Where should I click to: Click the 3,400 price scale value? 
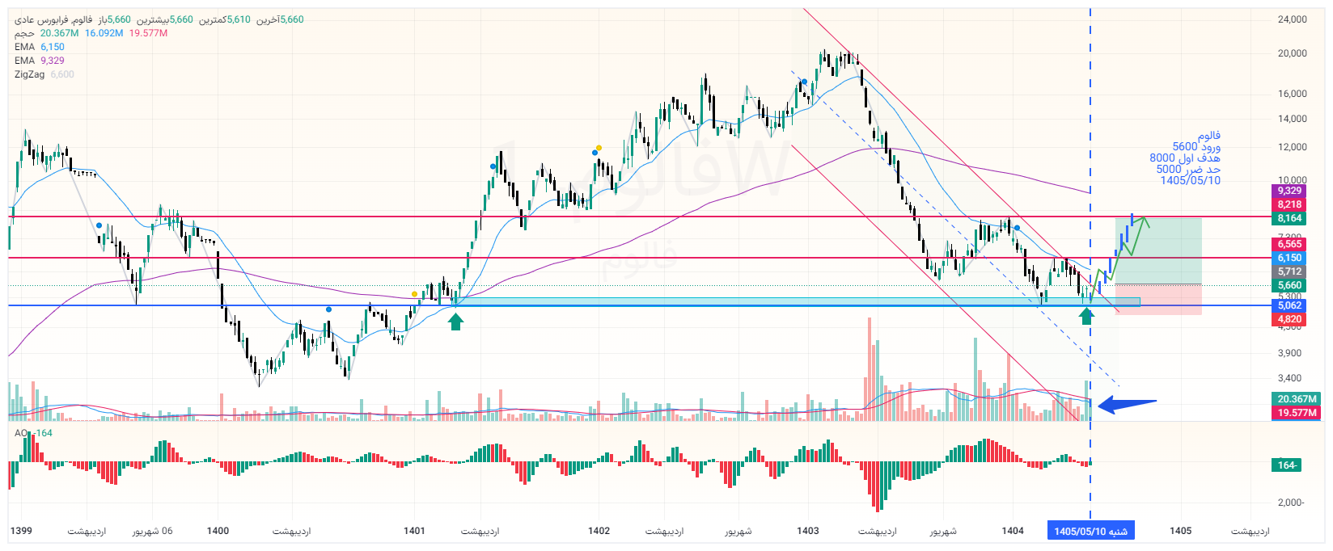(x=1289, y=378)
